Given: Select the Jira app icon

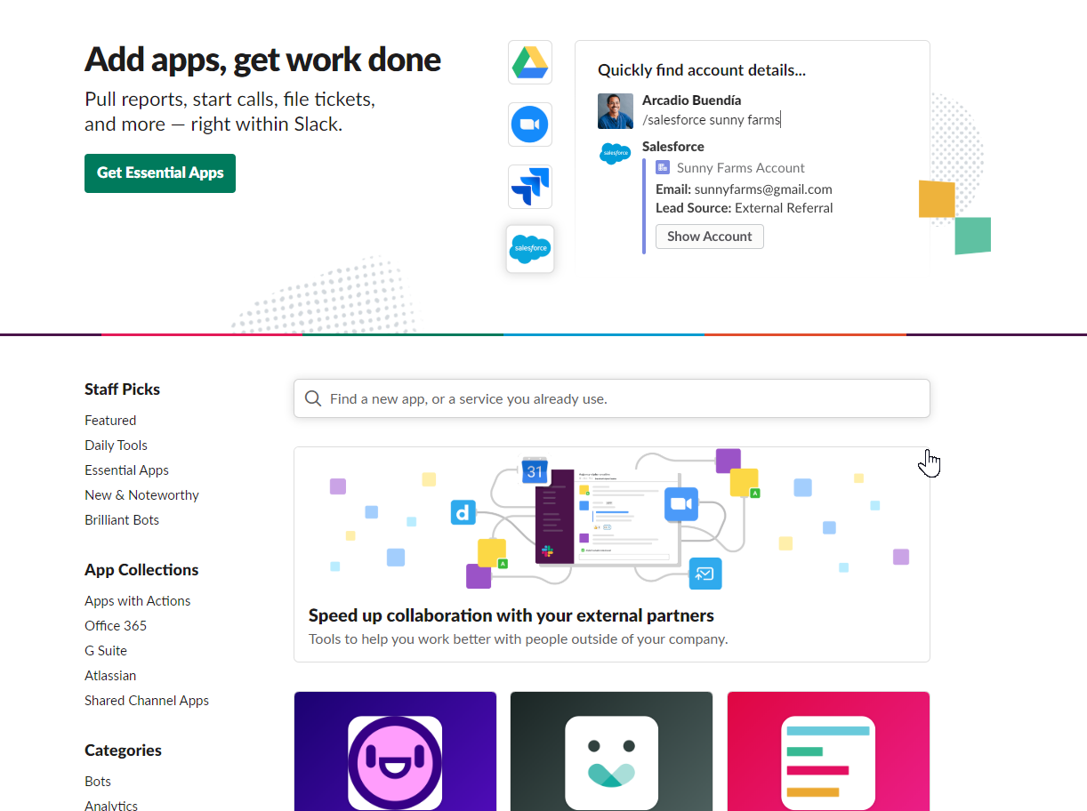Looking at the screenshot, I should (530, 187).
